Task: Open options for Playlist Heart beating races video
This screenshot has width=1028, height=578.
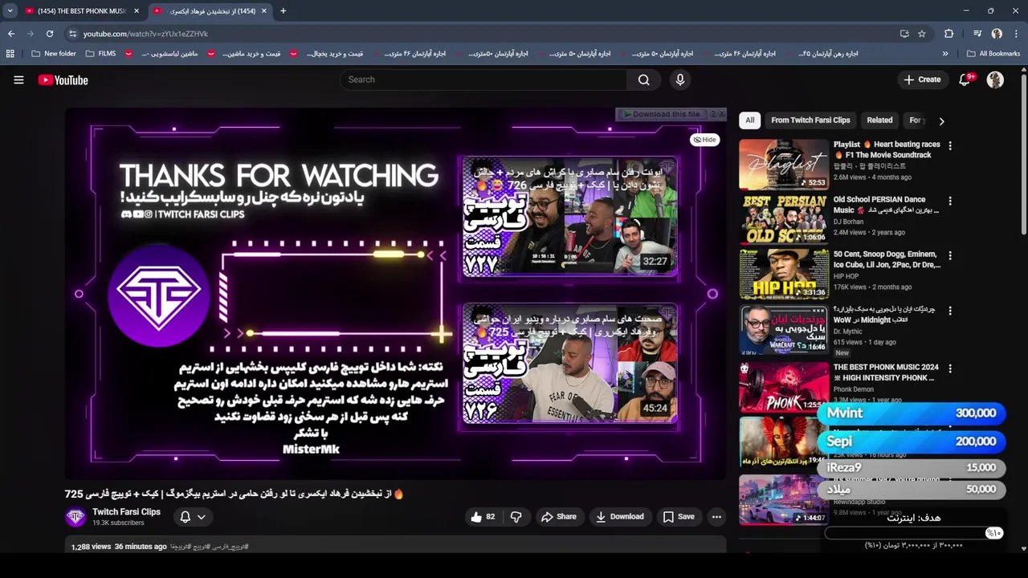Action: 950,145
